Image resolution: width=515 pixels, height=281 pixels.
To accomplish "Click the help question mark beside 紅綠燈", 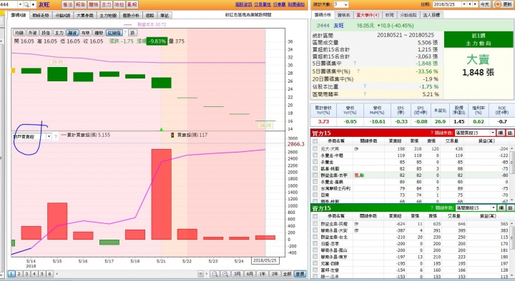I will 125,33.
